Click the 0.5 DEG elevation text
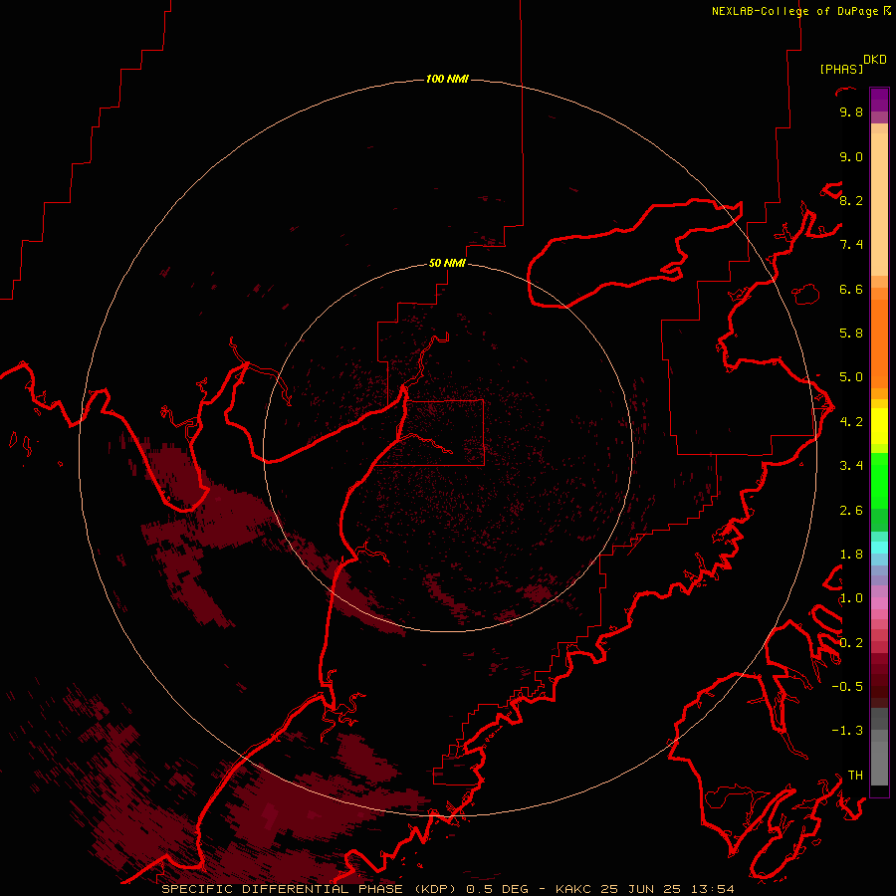The image size is (896, 896). click(497, 889)
